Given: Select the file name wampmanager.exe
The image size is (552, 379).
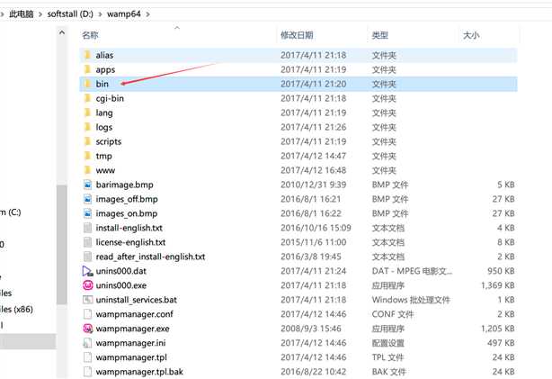Looking at the screenshot, I should [x=133, y=329].
